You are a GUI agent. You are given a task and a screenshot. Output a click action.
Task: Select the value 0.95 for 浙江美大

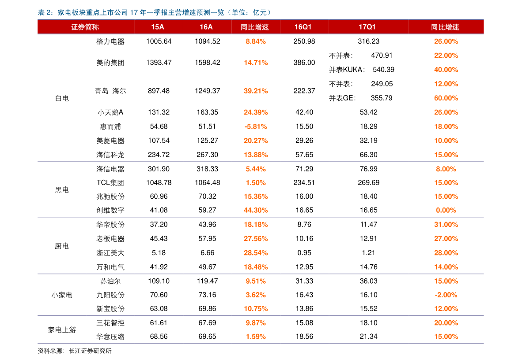click(x=304, y=253)
